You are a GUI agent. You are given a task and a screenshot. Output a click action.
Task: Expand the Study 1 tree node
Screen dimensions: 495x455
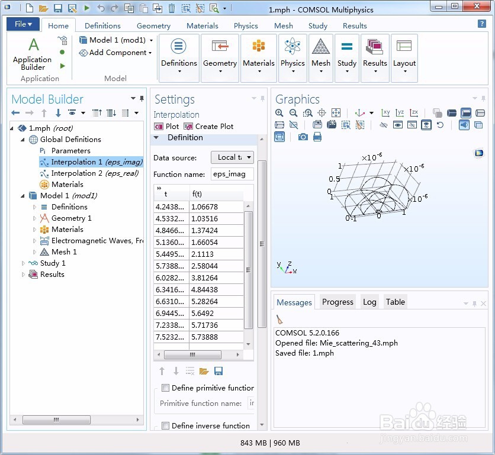[x=23, y=263]
